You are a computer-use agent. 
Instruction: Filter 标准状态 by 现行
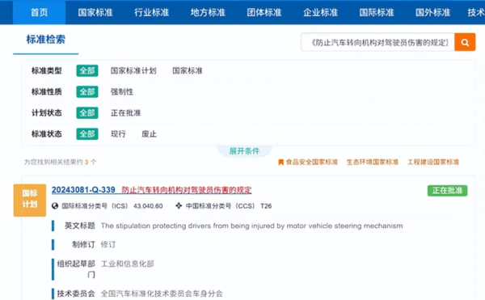(118, 134)
